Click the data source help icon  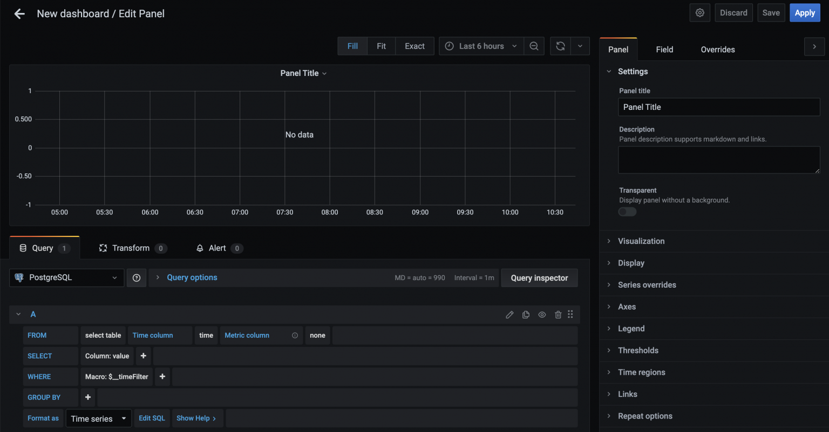pyautogui.click(x=137, y=278)
